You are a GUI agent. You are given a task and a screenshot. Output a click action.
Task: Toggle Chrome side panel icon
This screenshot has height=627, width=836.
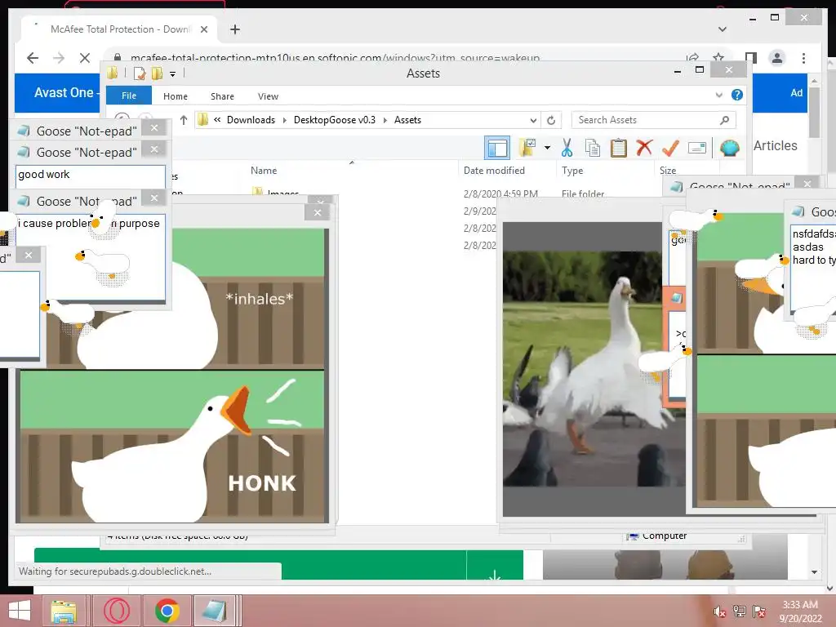point(751,58)
